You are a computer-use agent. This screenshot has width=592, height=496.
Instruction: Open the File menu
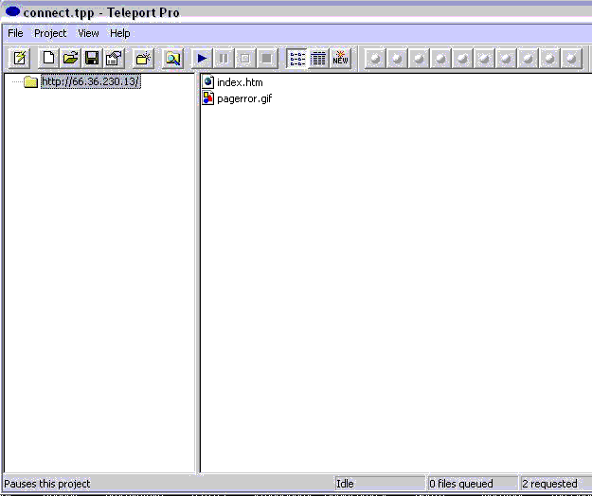pos(15,33)
